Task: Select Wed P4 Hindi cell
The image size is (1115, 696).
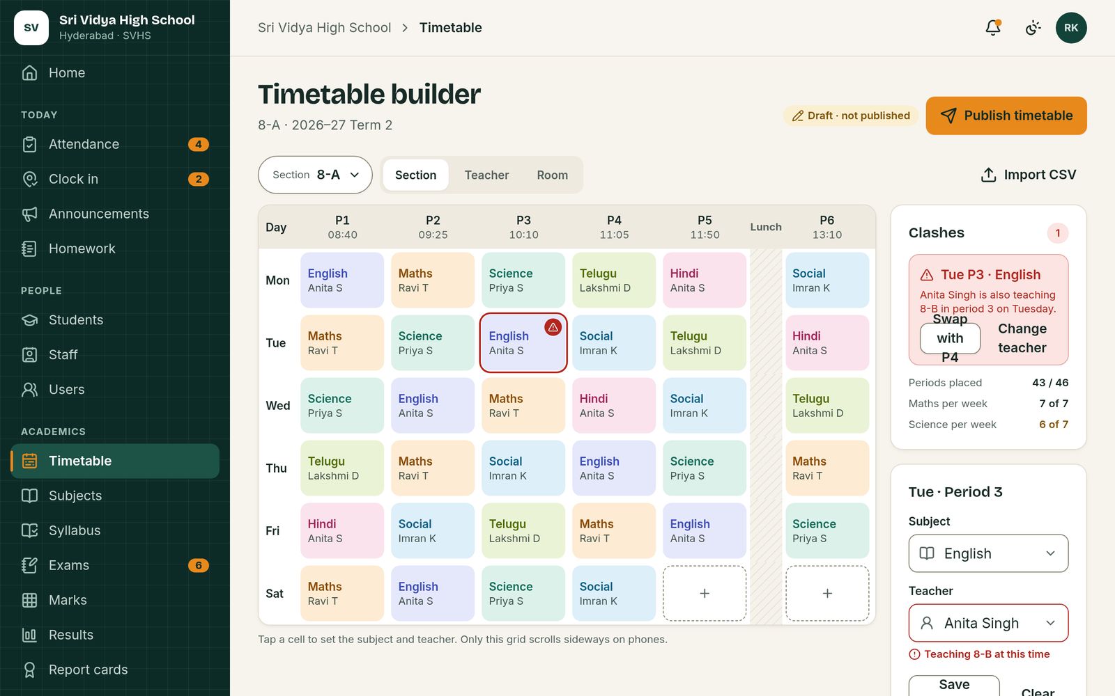Action: pyautogui.click(x=614, y=405)
